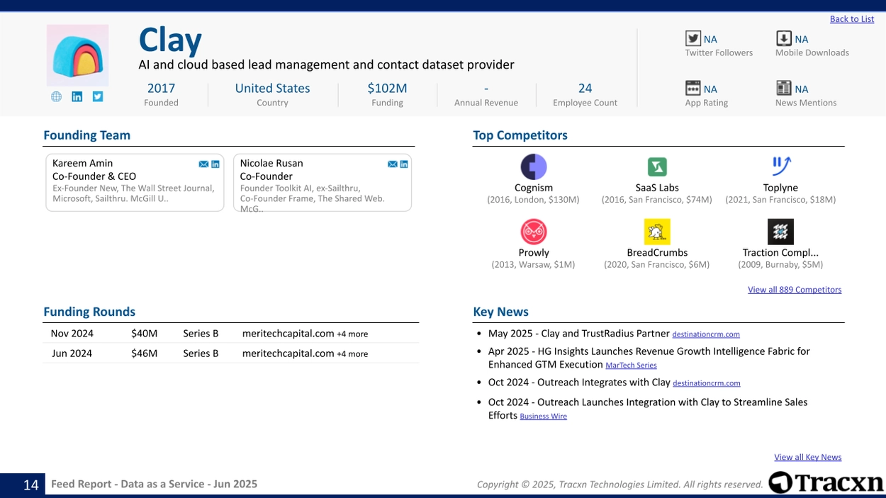Click the Funding Rounds heading
This screenshot has height=498, width=886.
pyautogui.click(x=89, y=312)
